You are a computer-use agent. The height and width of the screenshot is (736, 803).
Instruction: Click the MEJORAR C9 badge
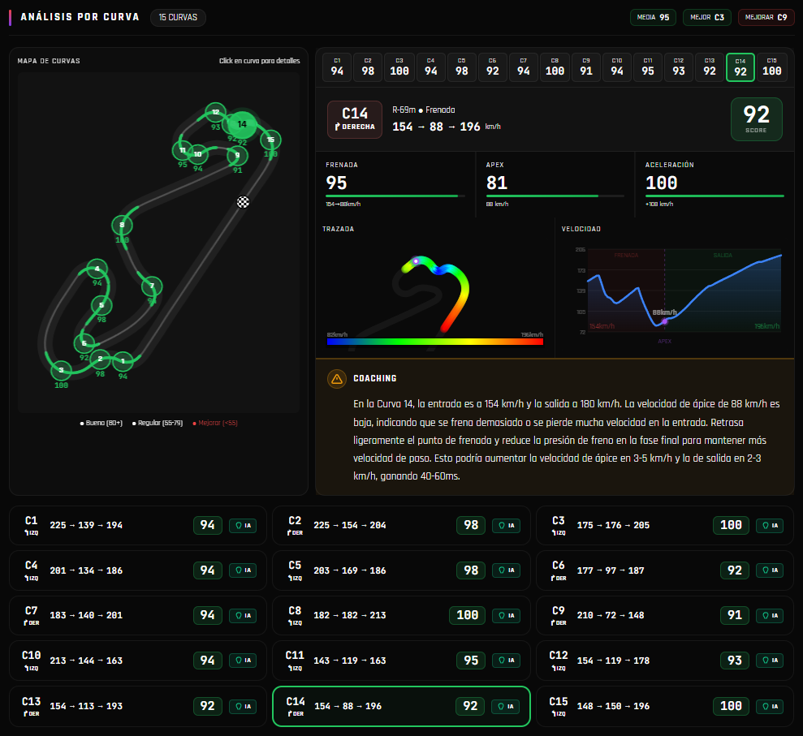tap(766, 17)
